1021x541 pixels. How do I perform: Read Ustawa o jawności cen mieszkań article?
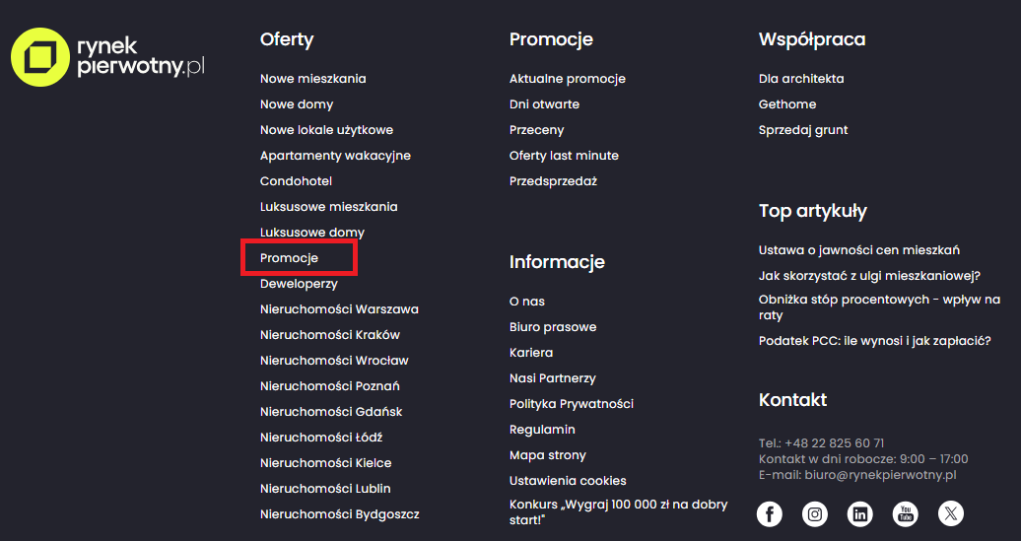(x=858, y=250)
